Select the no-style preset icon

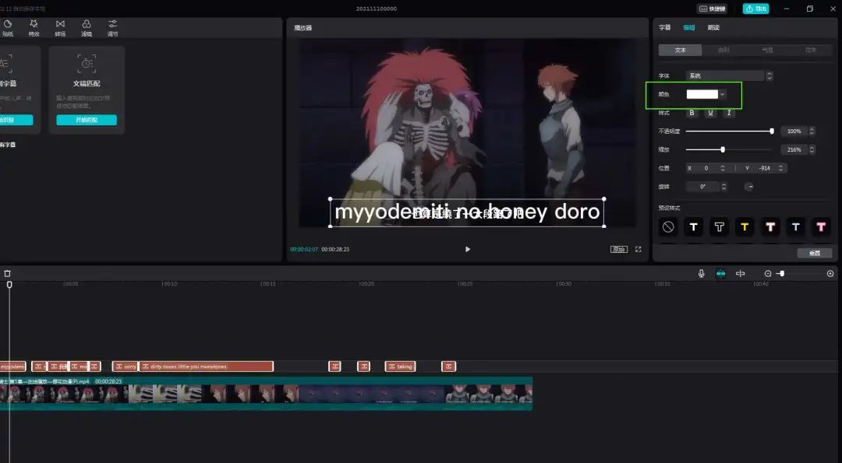(668, 226)
